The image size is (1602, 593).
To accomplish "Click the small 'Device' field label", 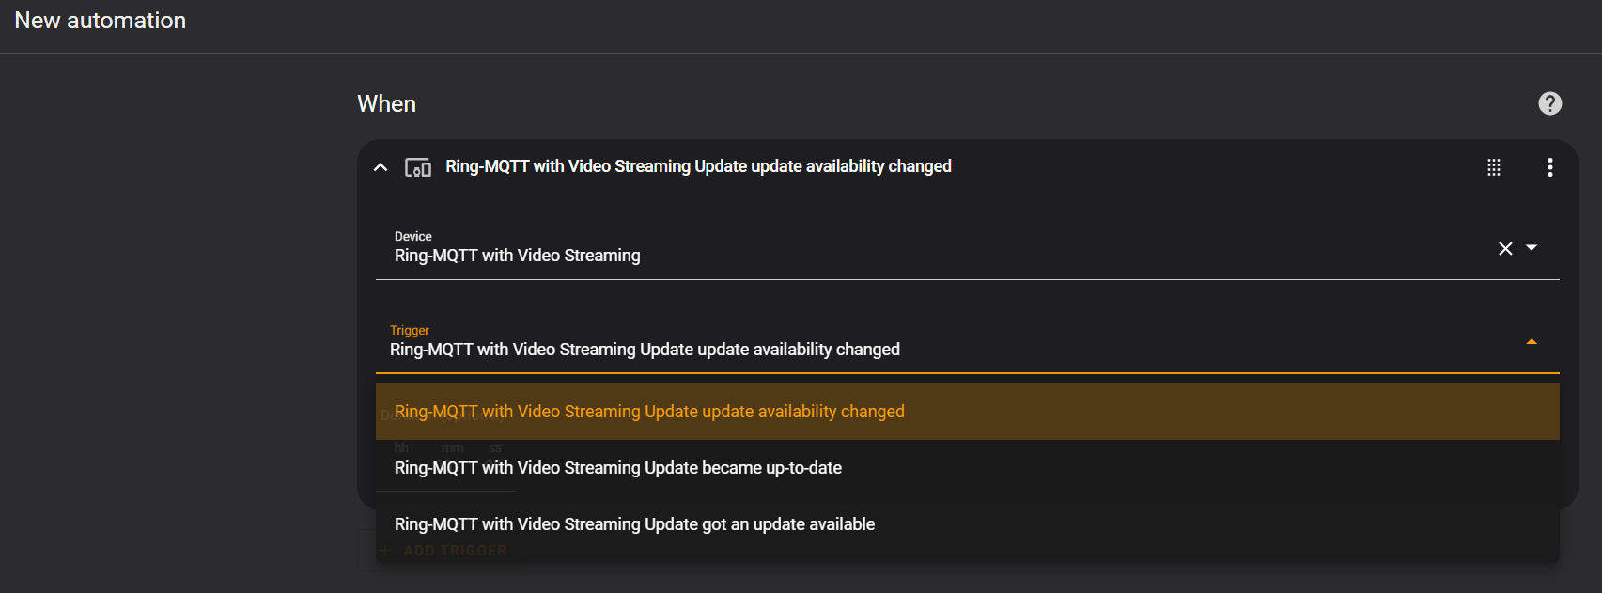I will 413,236.
